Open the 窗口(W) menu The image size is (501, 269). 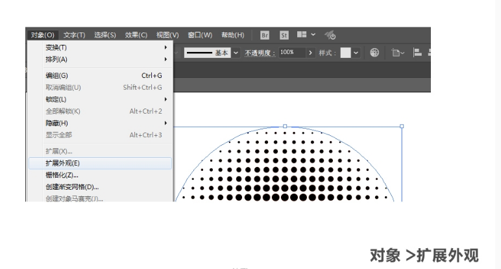[x=200, y=35]
